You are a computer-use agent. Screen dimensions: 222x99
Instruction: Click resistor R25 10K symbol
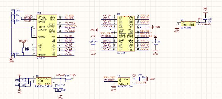tap(23, 50)
